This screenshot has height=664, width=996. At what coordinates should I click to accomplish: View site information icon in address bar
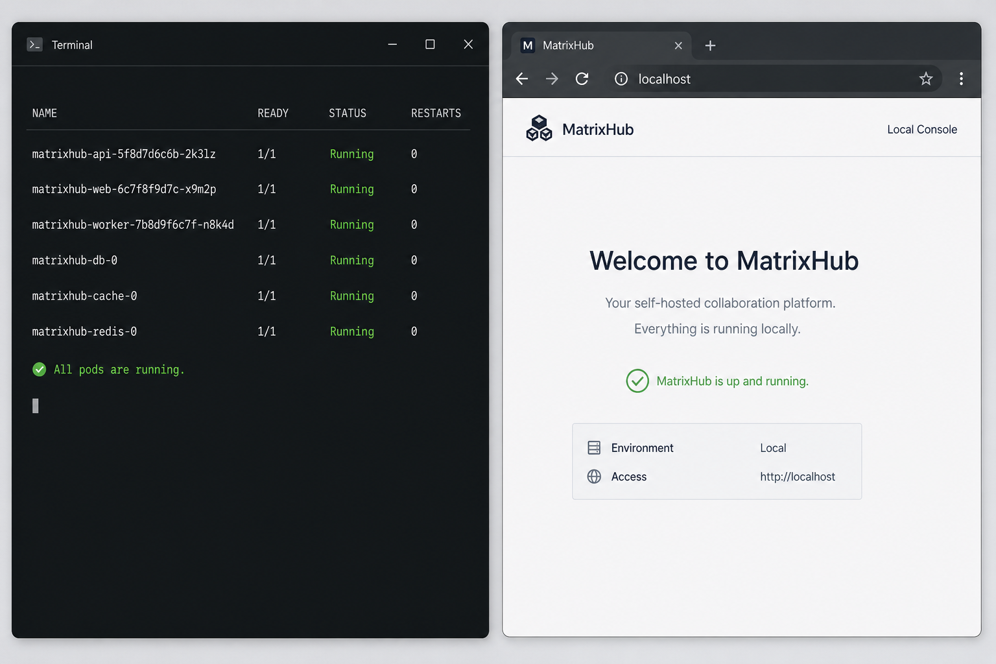pos(621,79)
